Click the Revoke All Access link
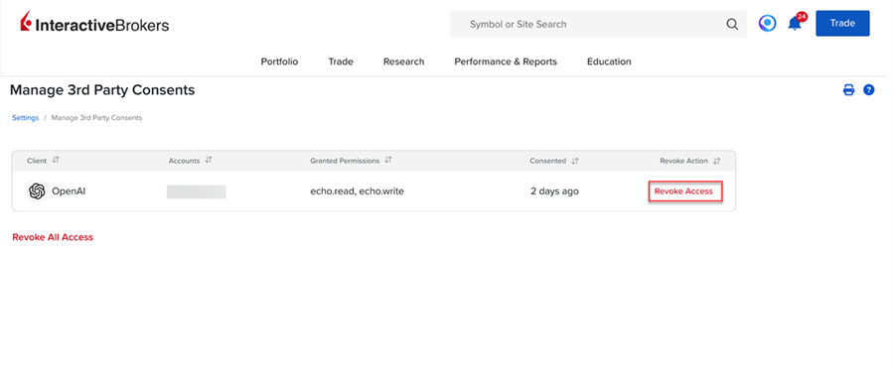Image resolution: width=893 pixels, height=371 pixels. point(53,237)
